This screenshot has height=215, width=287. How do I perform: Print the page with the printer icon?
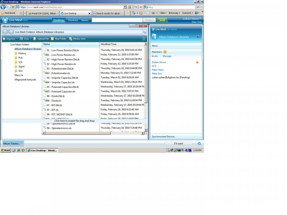click(x=153, y=13)
